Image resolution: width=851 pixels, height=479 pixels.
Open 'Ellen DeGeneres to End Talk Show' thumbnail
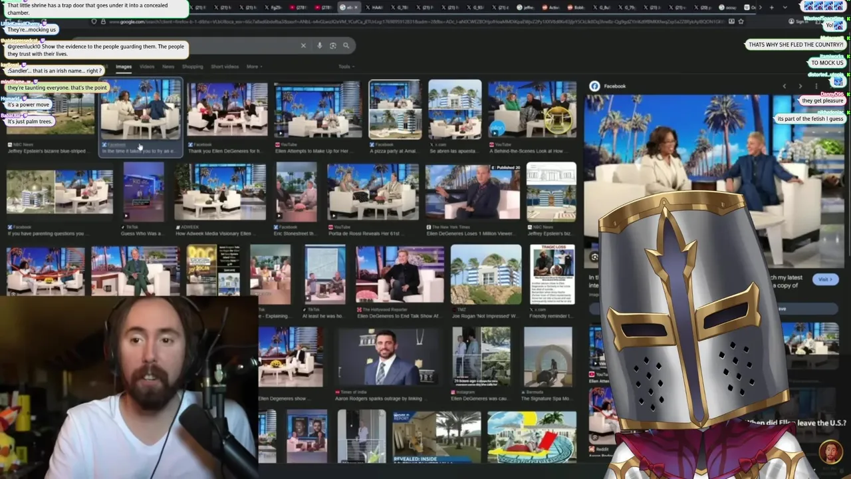click(400, 275)
